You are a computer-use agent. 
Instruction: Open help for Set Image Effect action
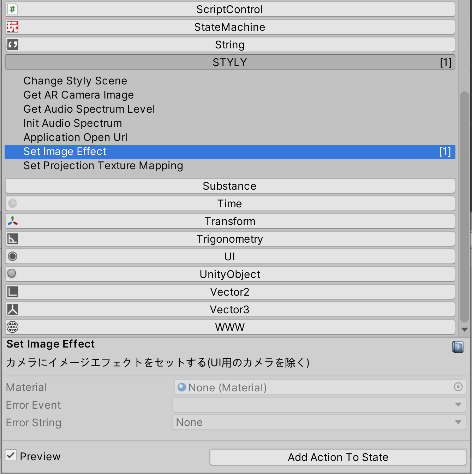tap(458, 347)
